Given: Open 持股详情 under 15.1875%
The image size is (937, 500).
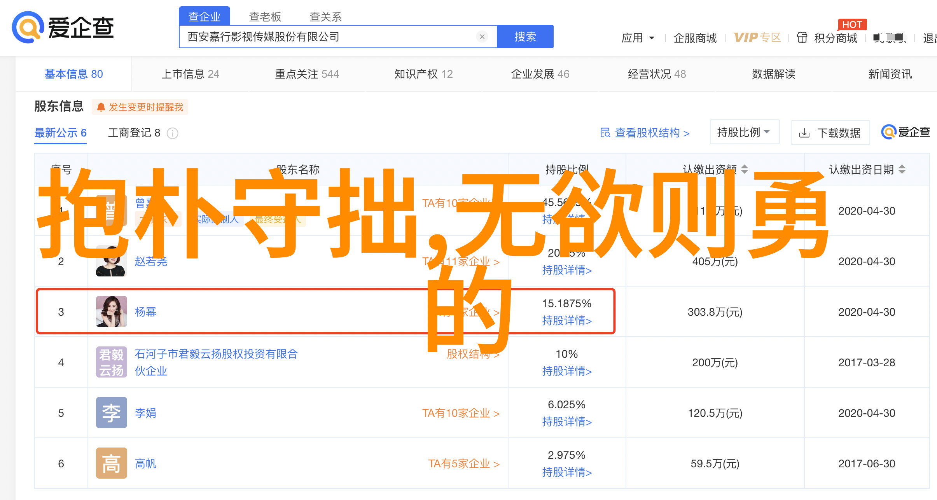Looking at the screenshot, I should pos(567,320).
